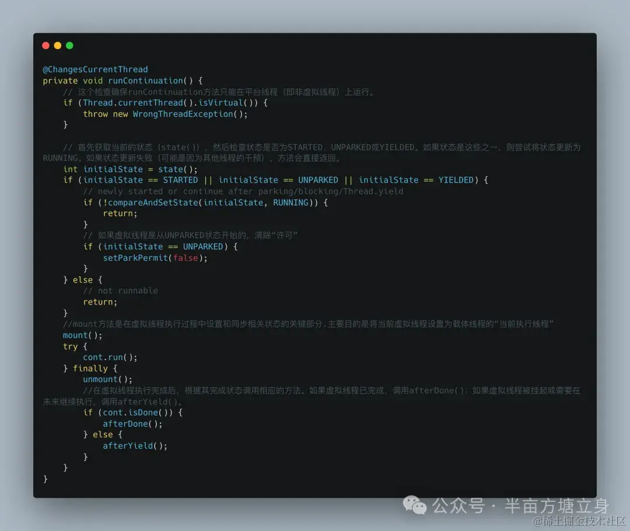Click the 'unmount();' call line

click(107, 379)
